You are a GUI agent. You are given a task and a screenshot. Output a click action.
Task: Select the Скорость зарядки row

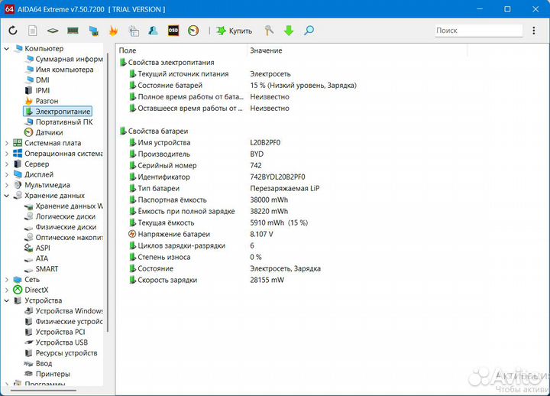coord(206,280)
